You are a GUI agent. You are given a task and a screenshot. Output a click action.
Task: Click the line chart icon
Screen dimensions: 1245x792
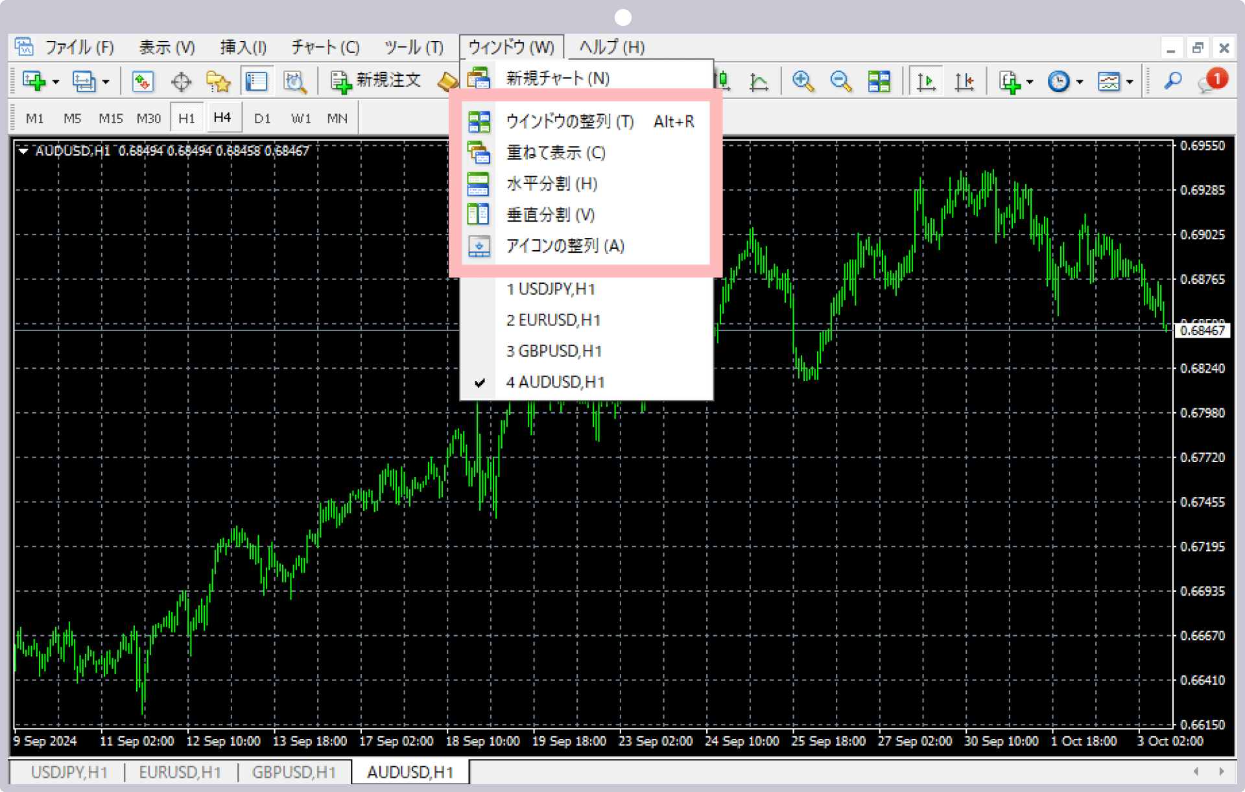(759, 82)
